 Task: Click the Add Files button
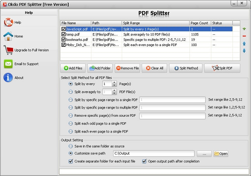tap(73, 68)
